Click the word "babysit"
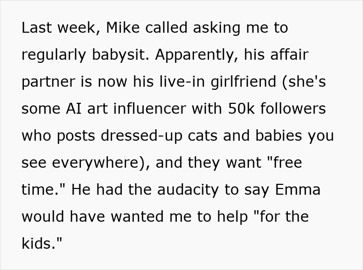This screenshot has width=363, height=270. [120, 55]
